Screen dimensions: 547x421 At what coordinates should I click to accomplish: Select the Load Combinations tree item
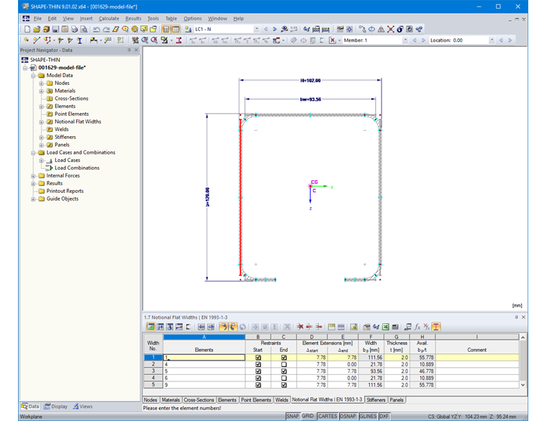point(77,168)
